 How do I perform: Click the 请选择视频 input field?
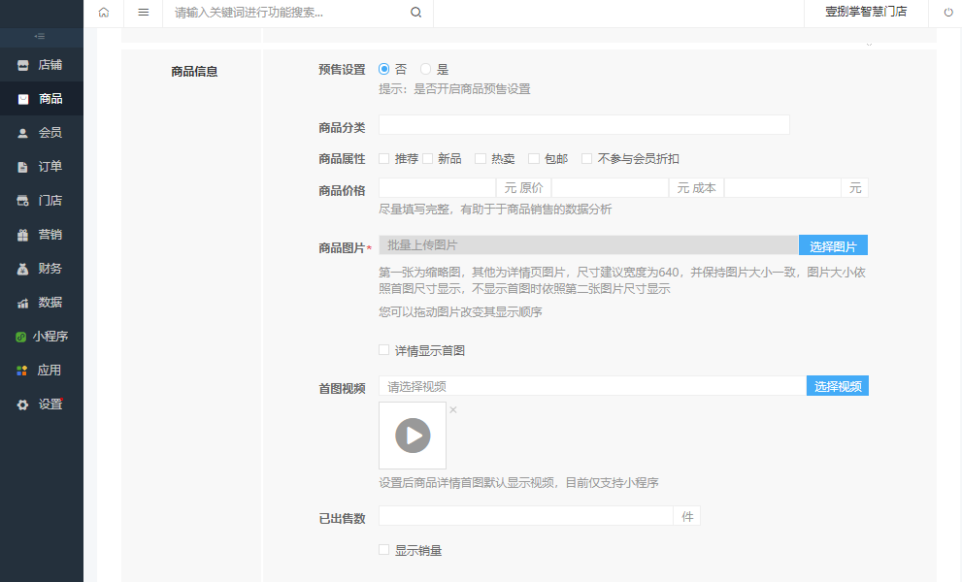(593, 386)
